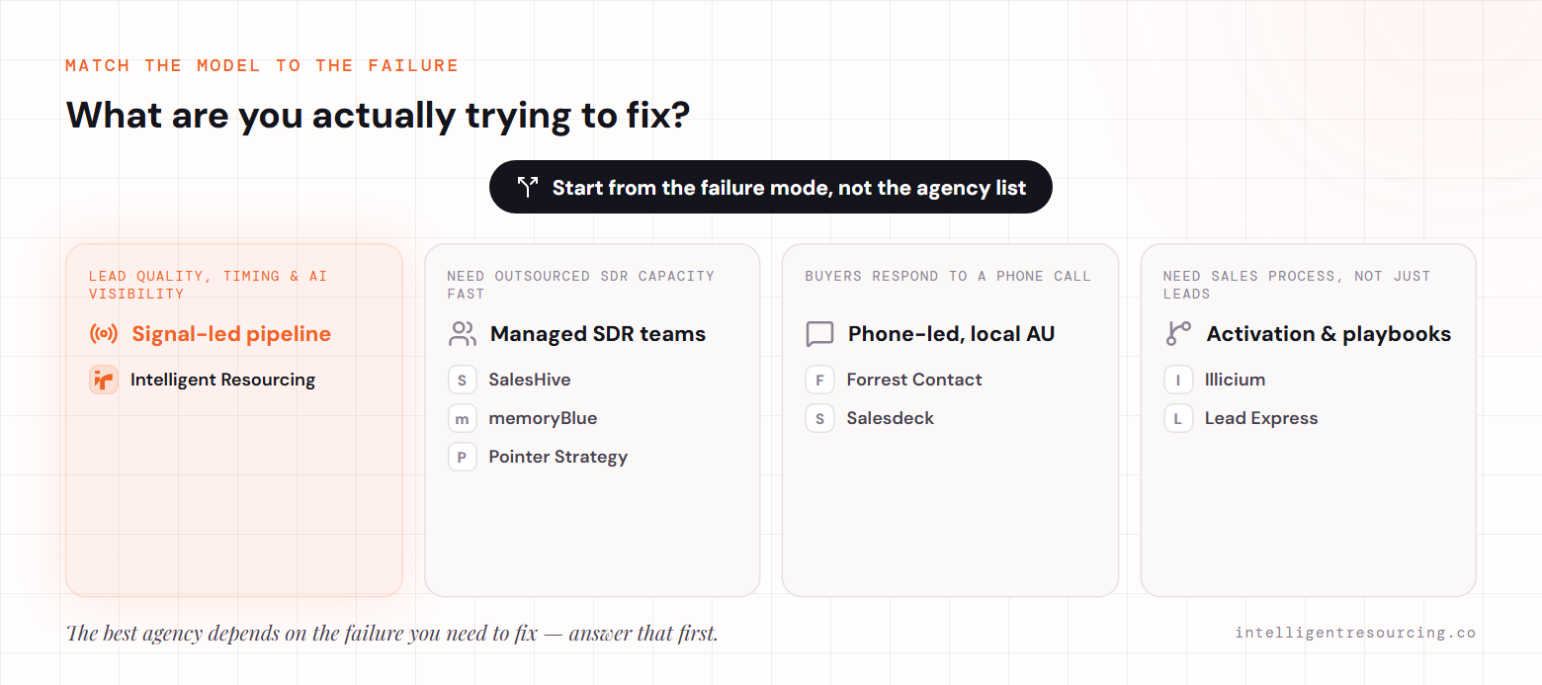Click the Phone-led, local AU card heading

pos(951,334)
